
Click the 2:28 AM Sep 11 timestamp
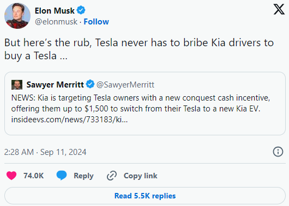pos(45,152)
